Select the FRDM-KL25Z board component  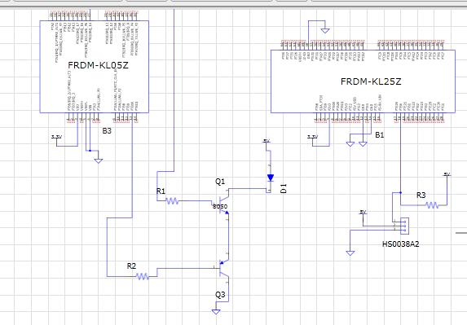coord(363,81)
